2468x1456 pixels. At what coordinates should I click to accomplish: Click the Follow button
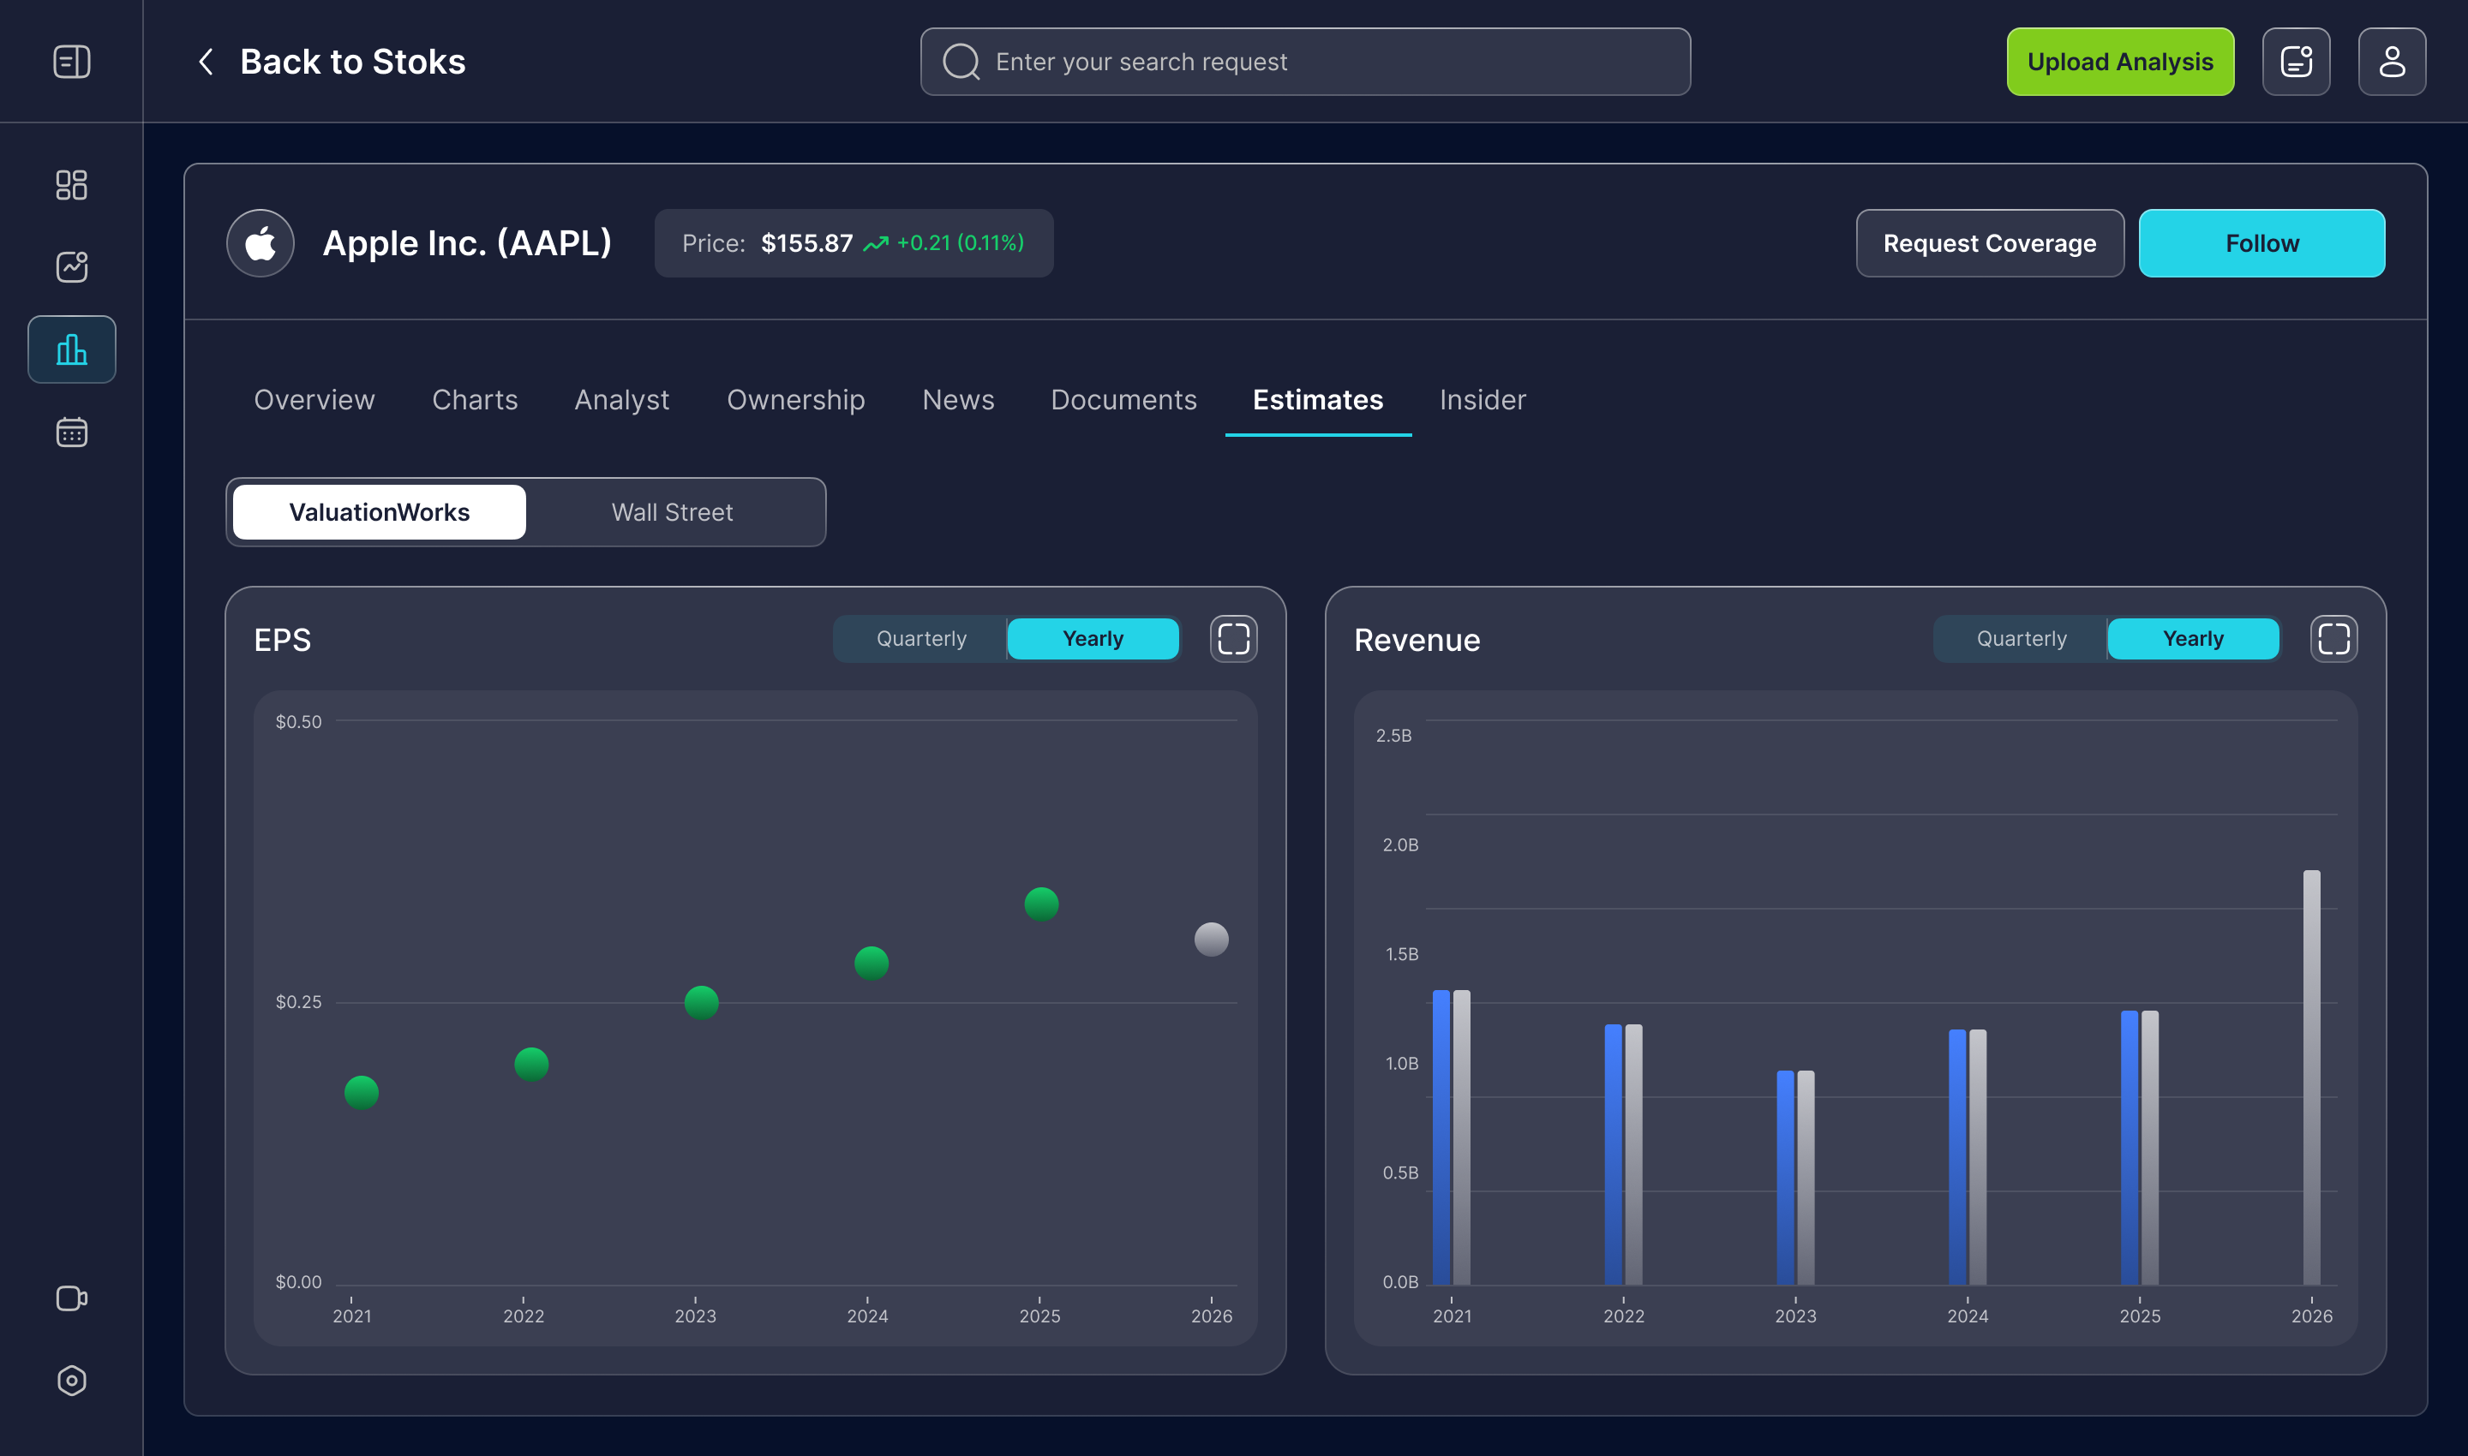tap(2261, 242)
